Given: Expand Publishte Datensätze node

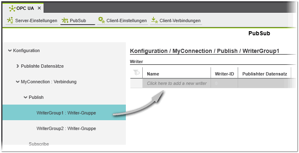Looking at the screenshot, I should (18, 66).
